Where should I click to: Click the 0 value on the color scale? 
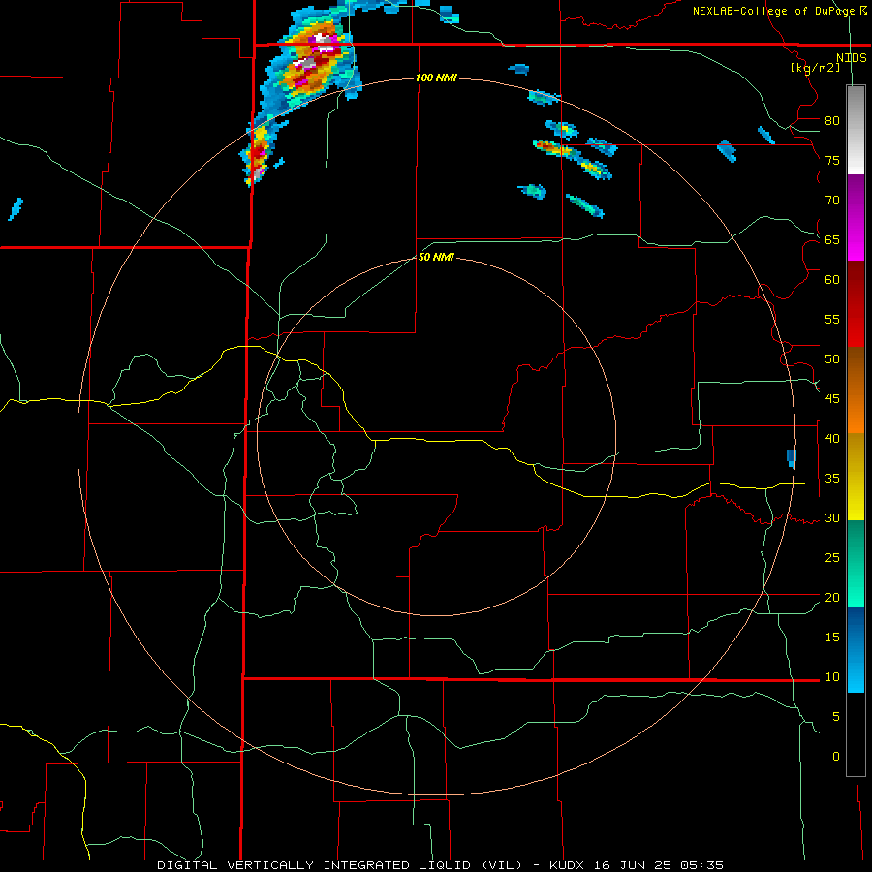pyautogui.click(x=836, y=757)
